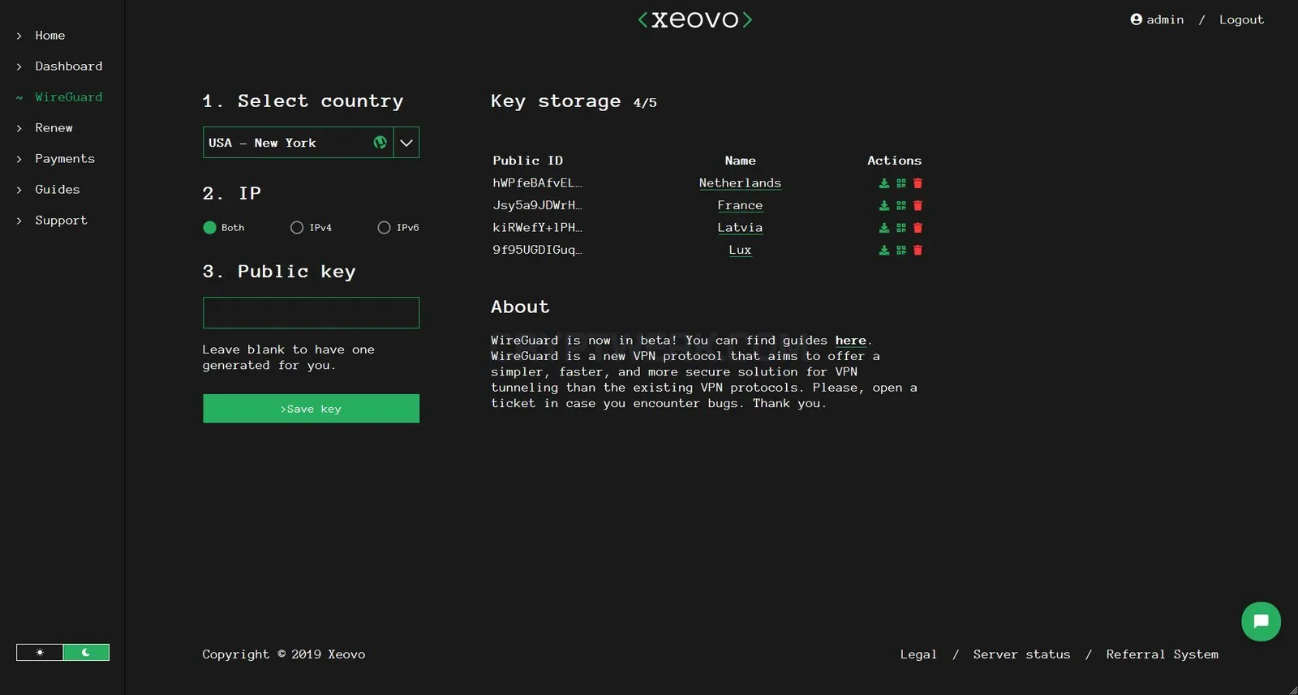The height and width of the screenshot is (695, 1298).
Task: Download the Latvia key config
Action: tap(884, 228)
